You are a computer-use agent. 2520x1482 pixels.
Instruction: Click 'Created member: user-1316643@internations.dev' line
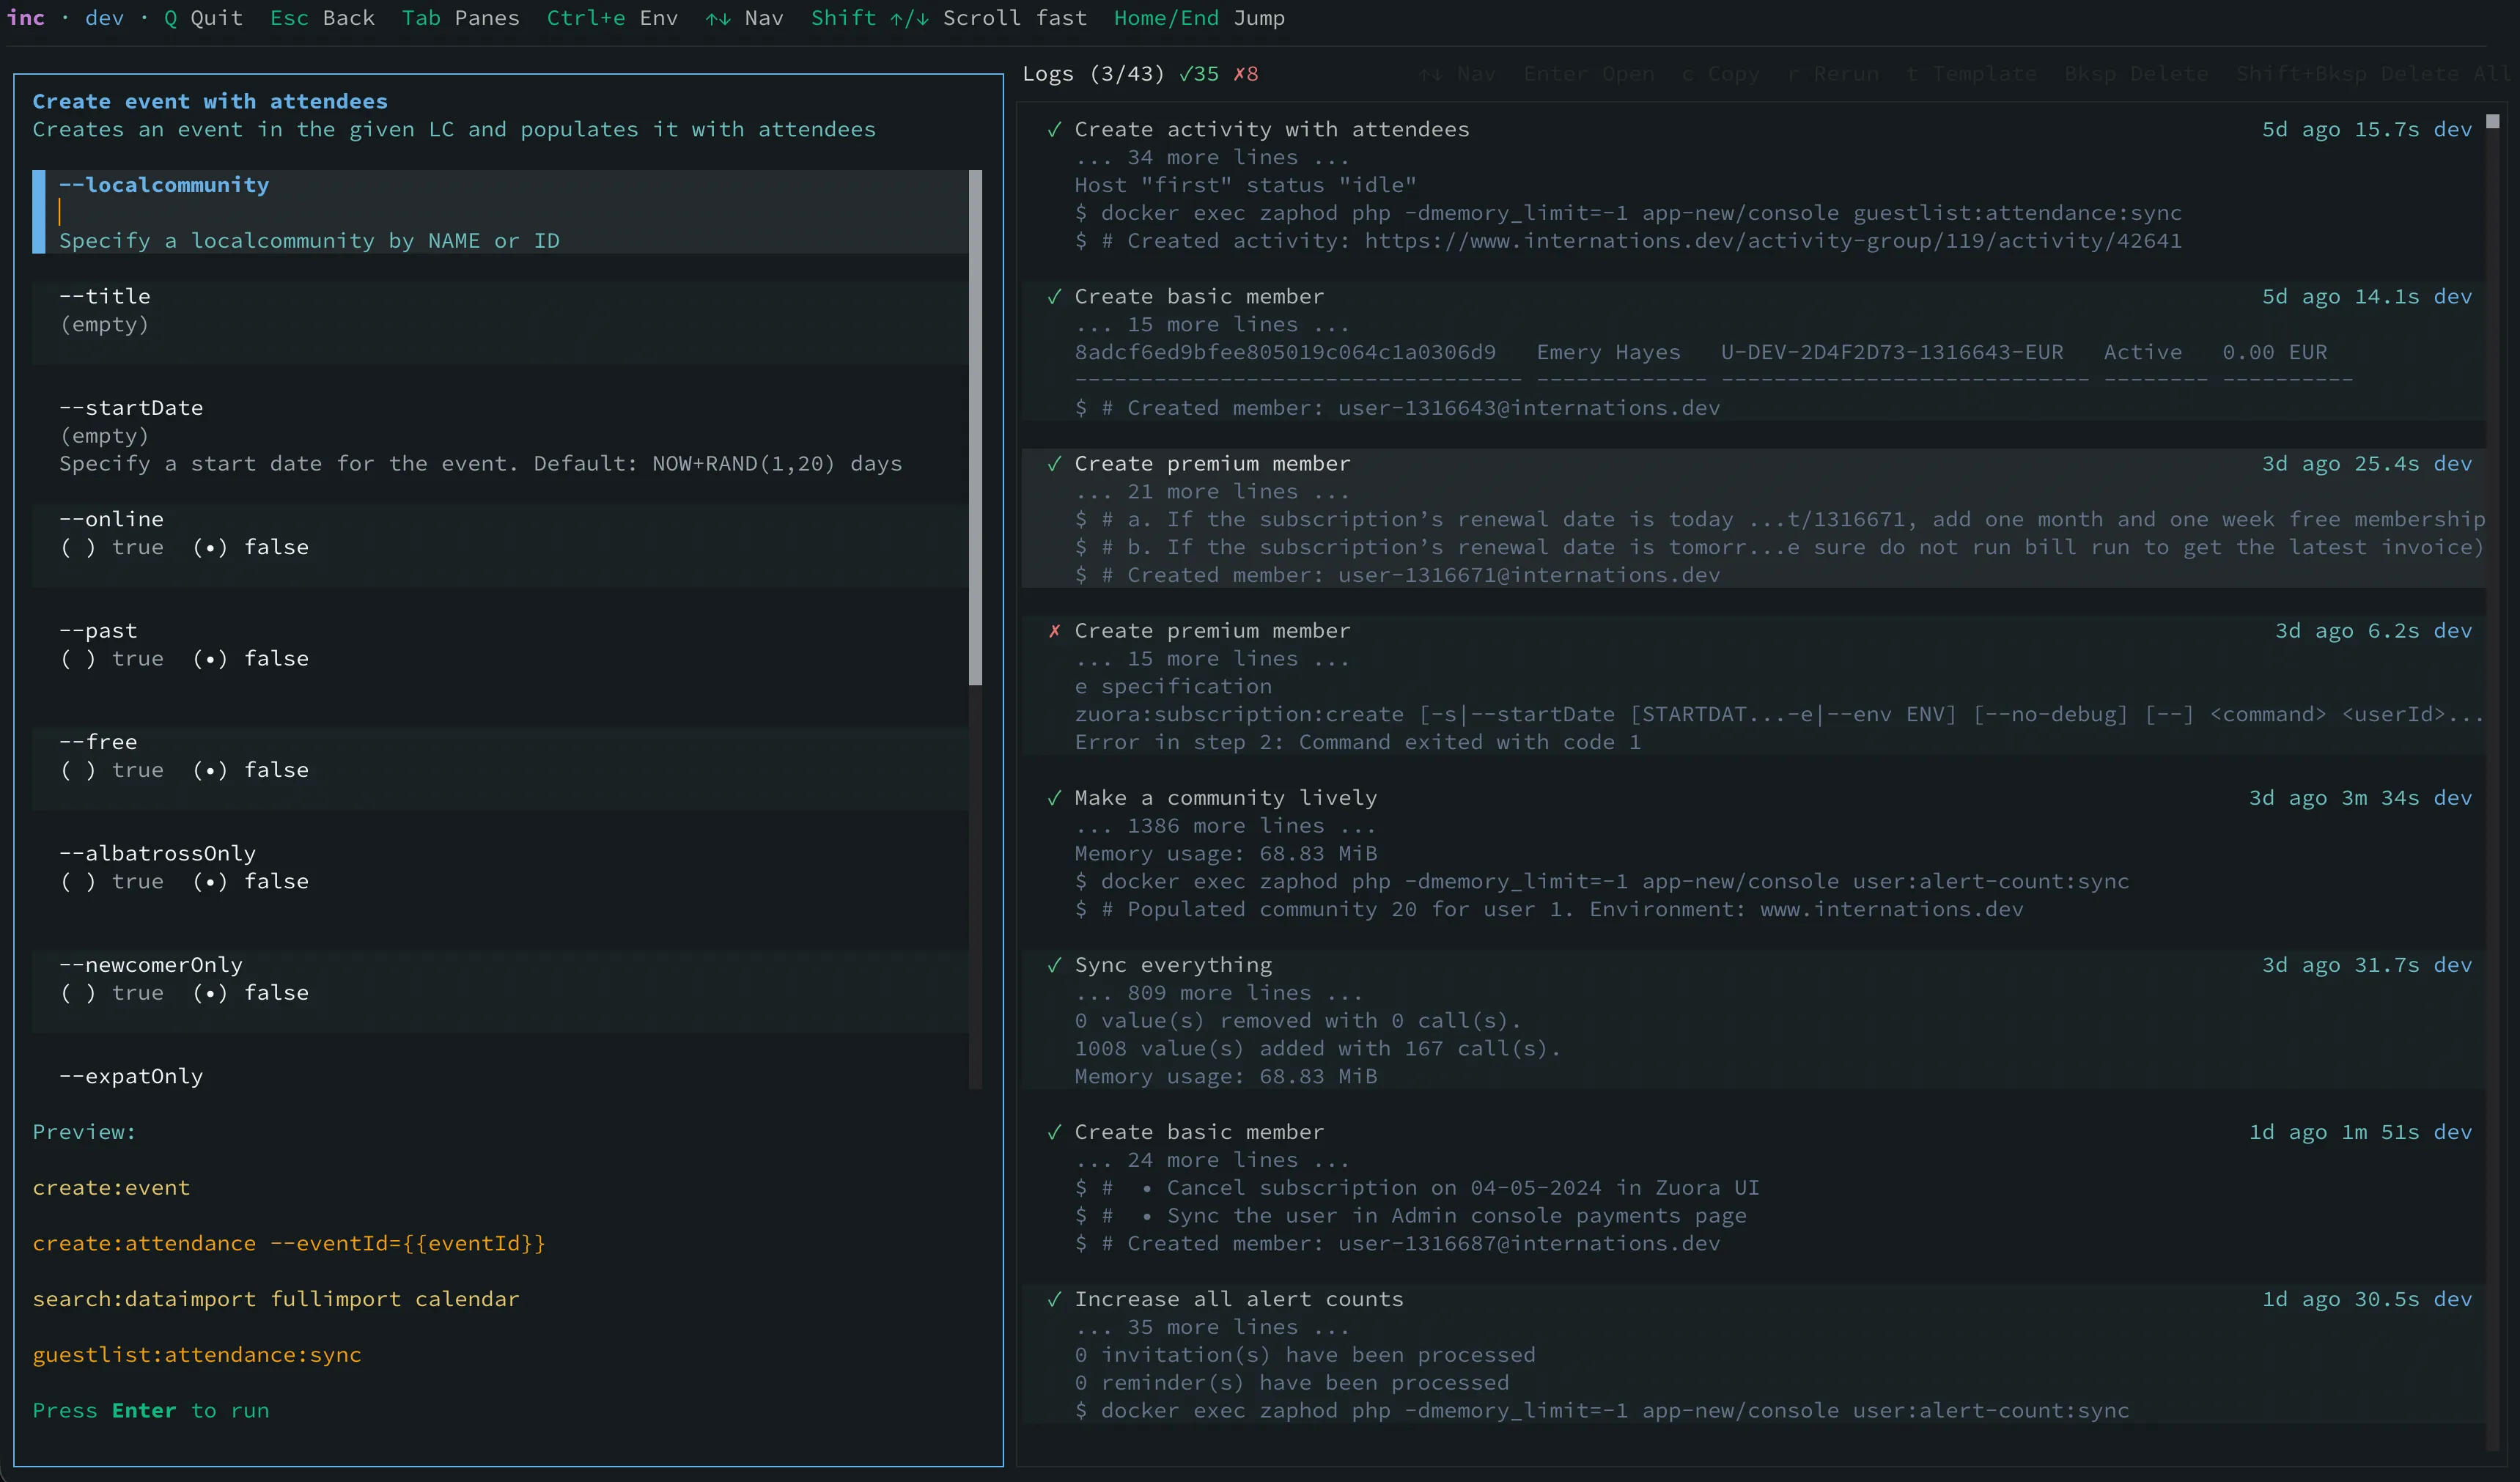click(x=1397, y=408)
